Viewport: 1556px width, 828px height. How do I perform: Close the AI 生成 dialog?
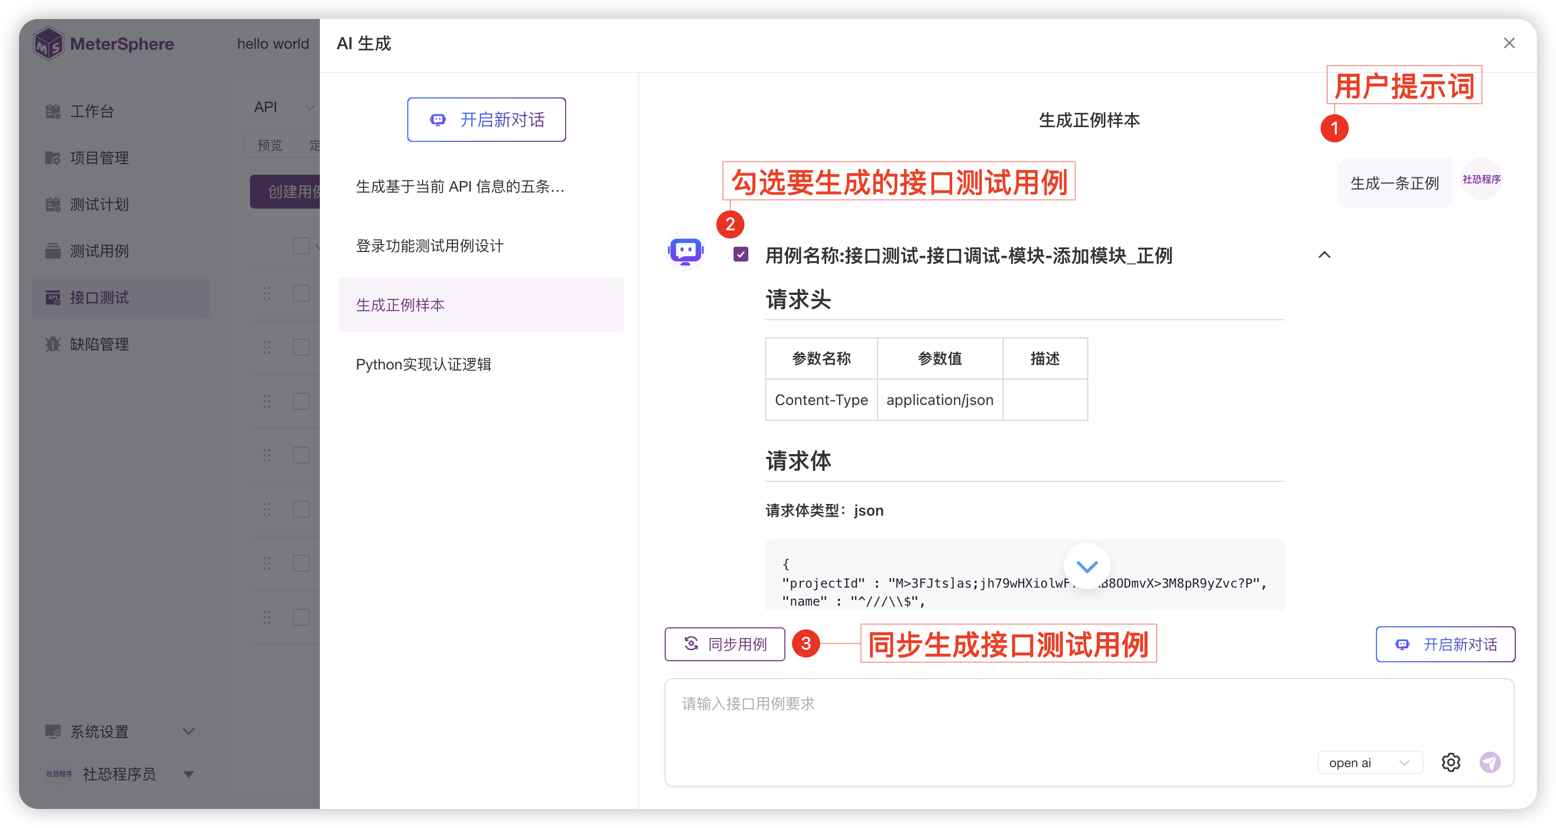(1509, 43)
